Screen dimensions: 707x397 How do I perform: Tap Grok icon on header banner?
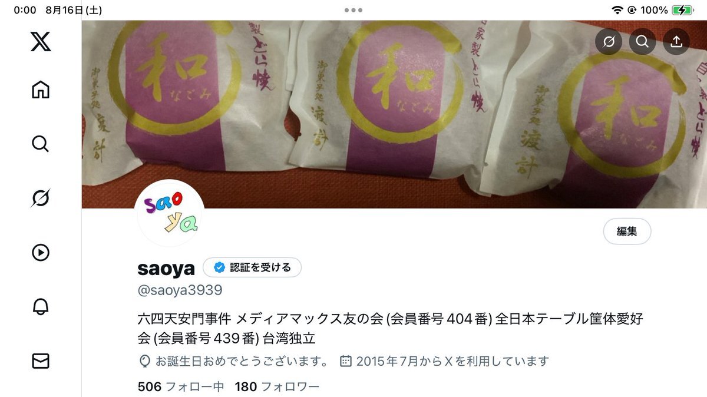[x=609, y=41]
